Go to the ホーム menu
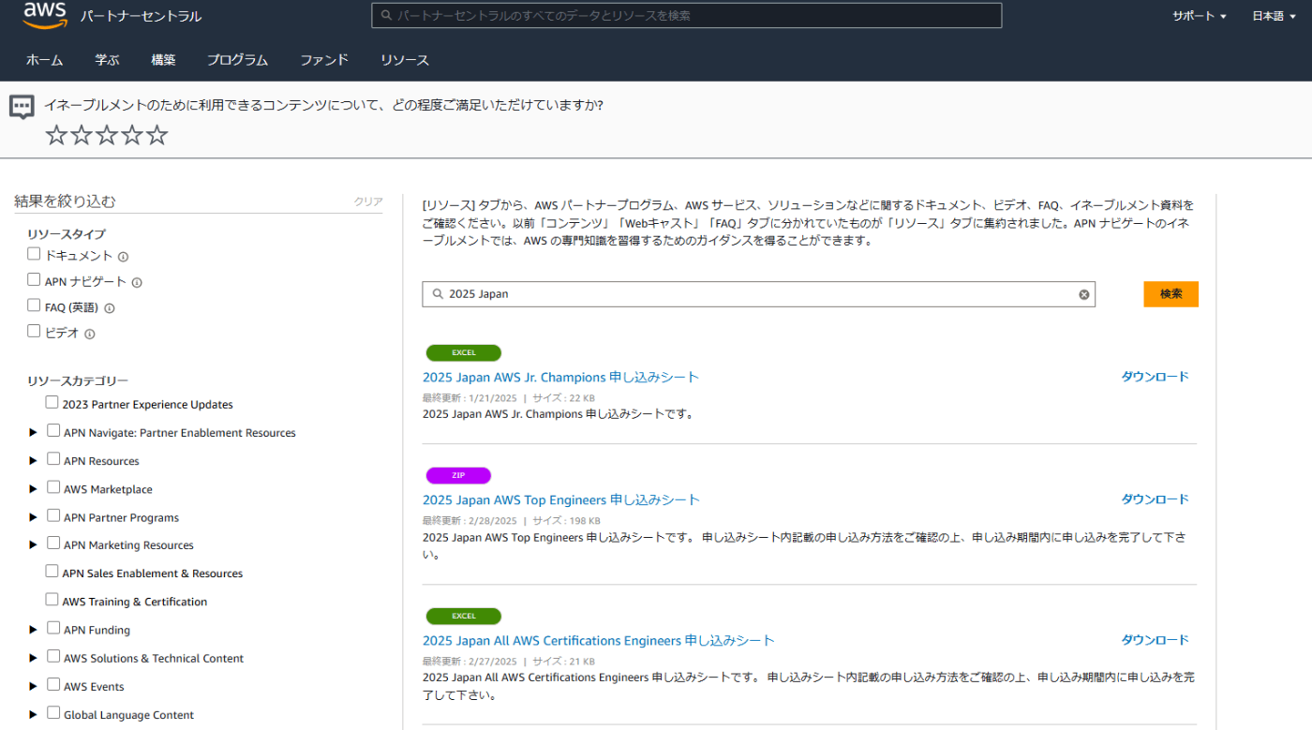1312x730 pixels. coord(44,60)
